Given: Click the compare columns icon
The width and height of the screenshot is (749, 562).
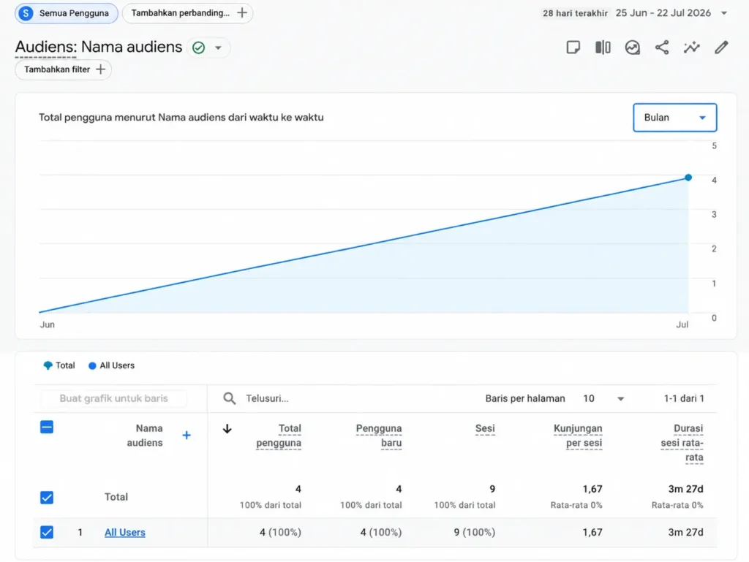Looking at the screenshot, I should tap(603, 48).
